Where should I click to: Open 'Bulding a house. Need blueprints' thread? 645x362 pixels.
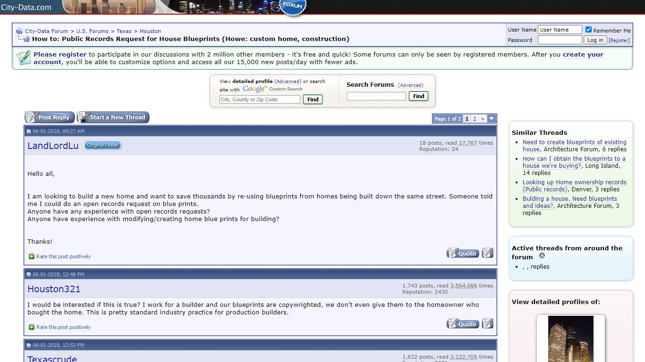pyautogui.click(x=570, y=202)
